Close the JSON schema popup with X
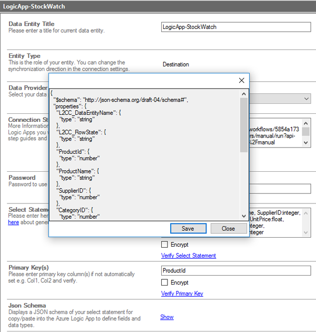 (242, 81)
